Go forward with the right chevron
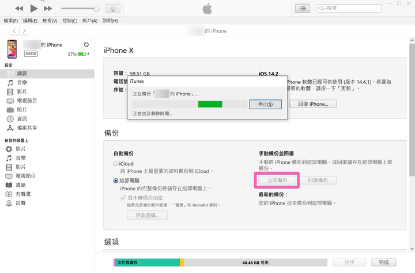The image size is (415, 273). (24, 30)
